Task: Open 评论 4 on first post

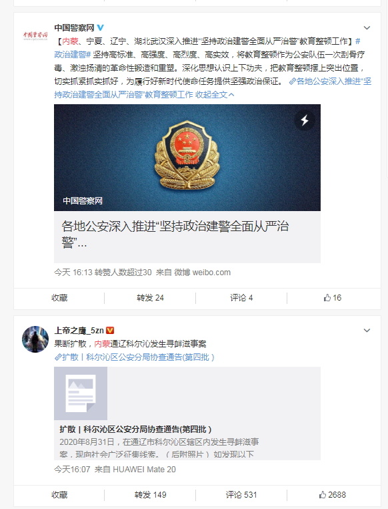Action: [x=241, y=298]
